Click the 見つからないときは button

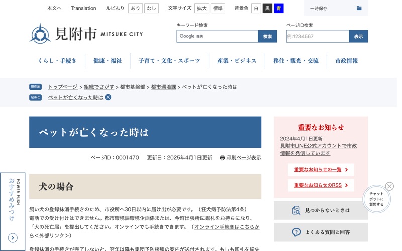tap(321, 210)
